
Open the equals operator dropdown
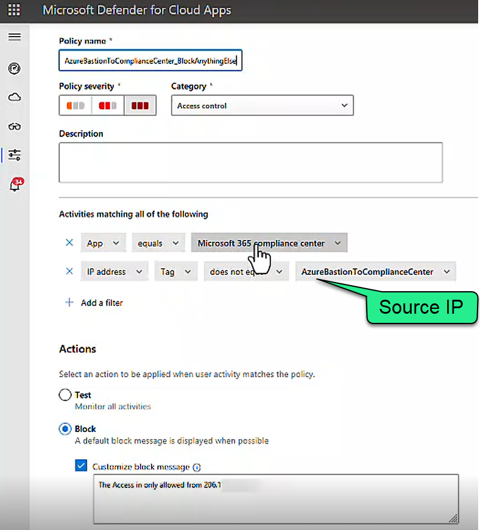tap(158, 242)
